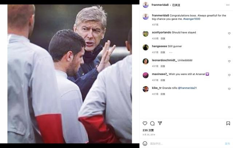Open franmerida8 avatar in post header
Image resolution: width=233 pixels, height=148 pixels.
pyautogui.click(x=146, y=5)
